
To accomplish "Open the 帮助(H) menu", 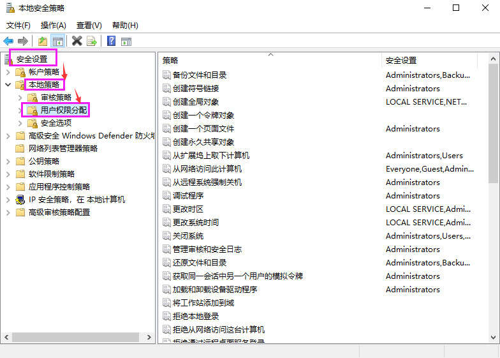I will pyautogui.click(x=125, y=26).
